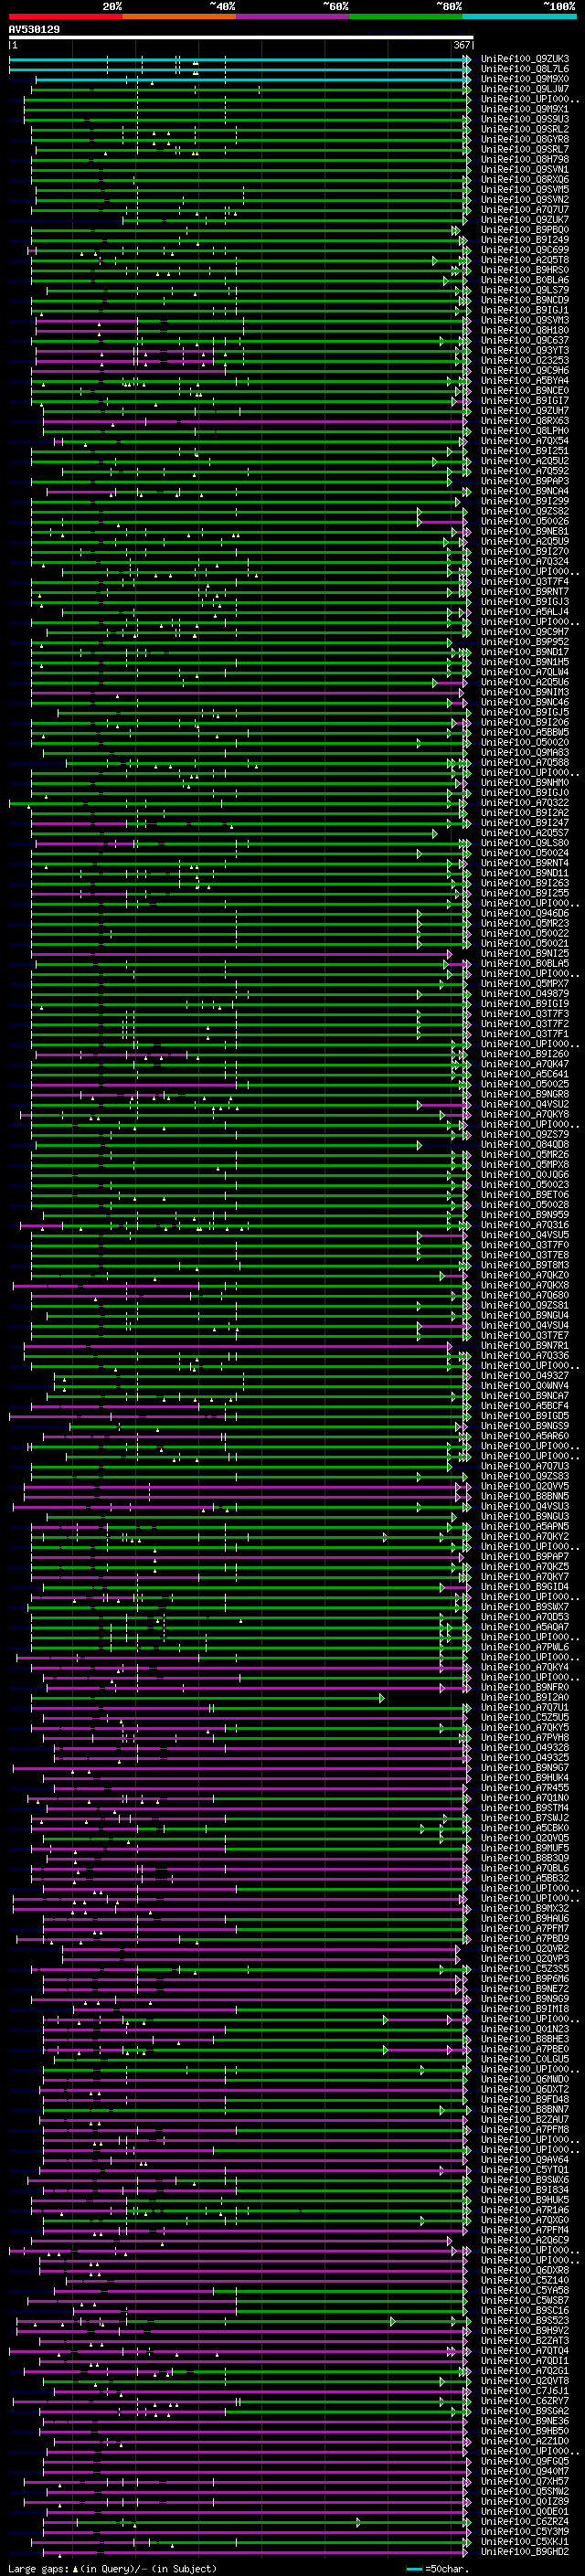Select UniRef100_B9SWX7 label
The image size is (585, 2576).
pos(525,1607)
